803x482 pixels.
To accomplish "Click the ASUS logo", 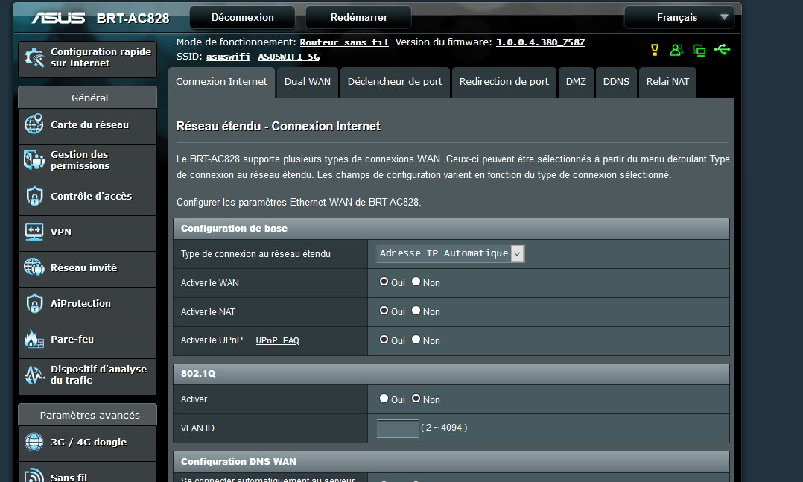I will click(x=58, y=19).
